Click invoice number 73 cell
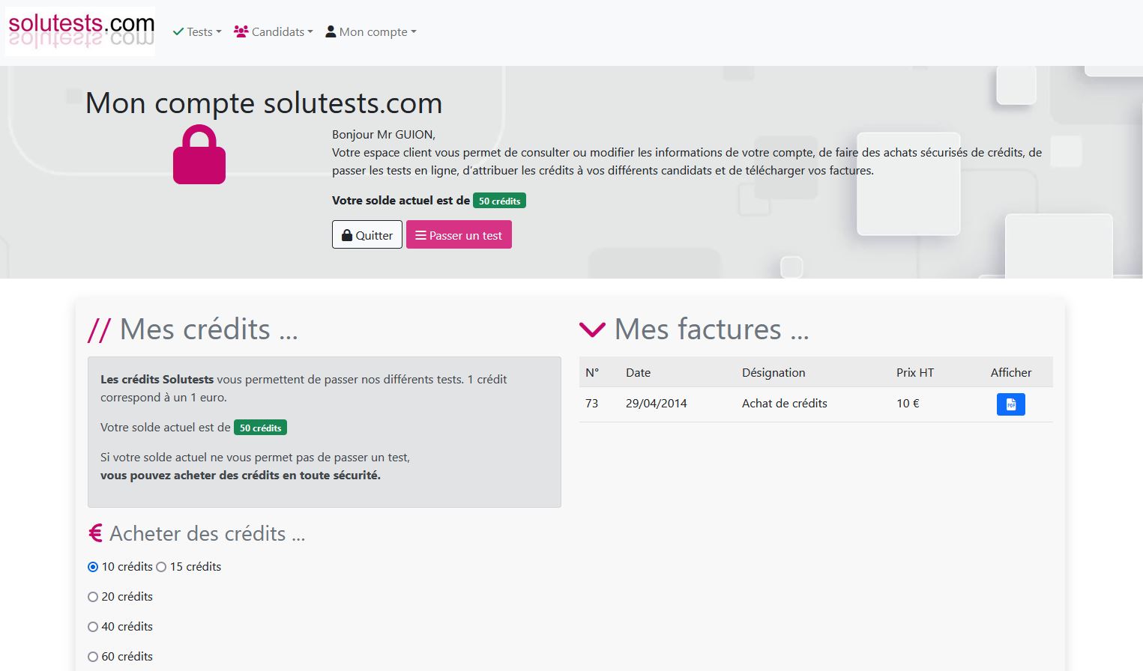The width and height of the screenshot is (1143, 671). 592,403
